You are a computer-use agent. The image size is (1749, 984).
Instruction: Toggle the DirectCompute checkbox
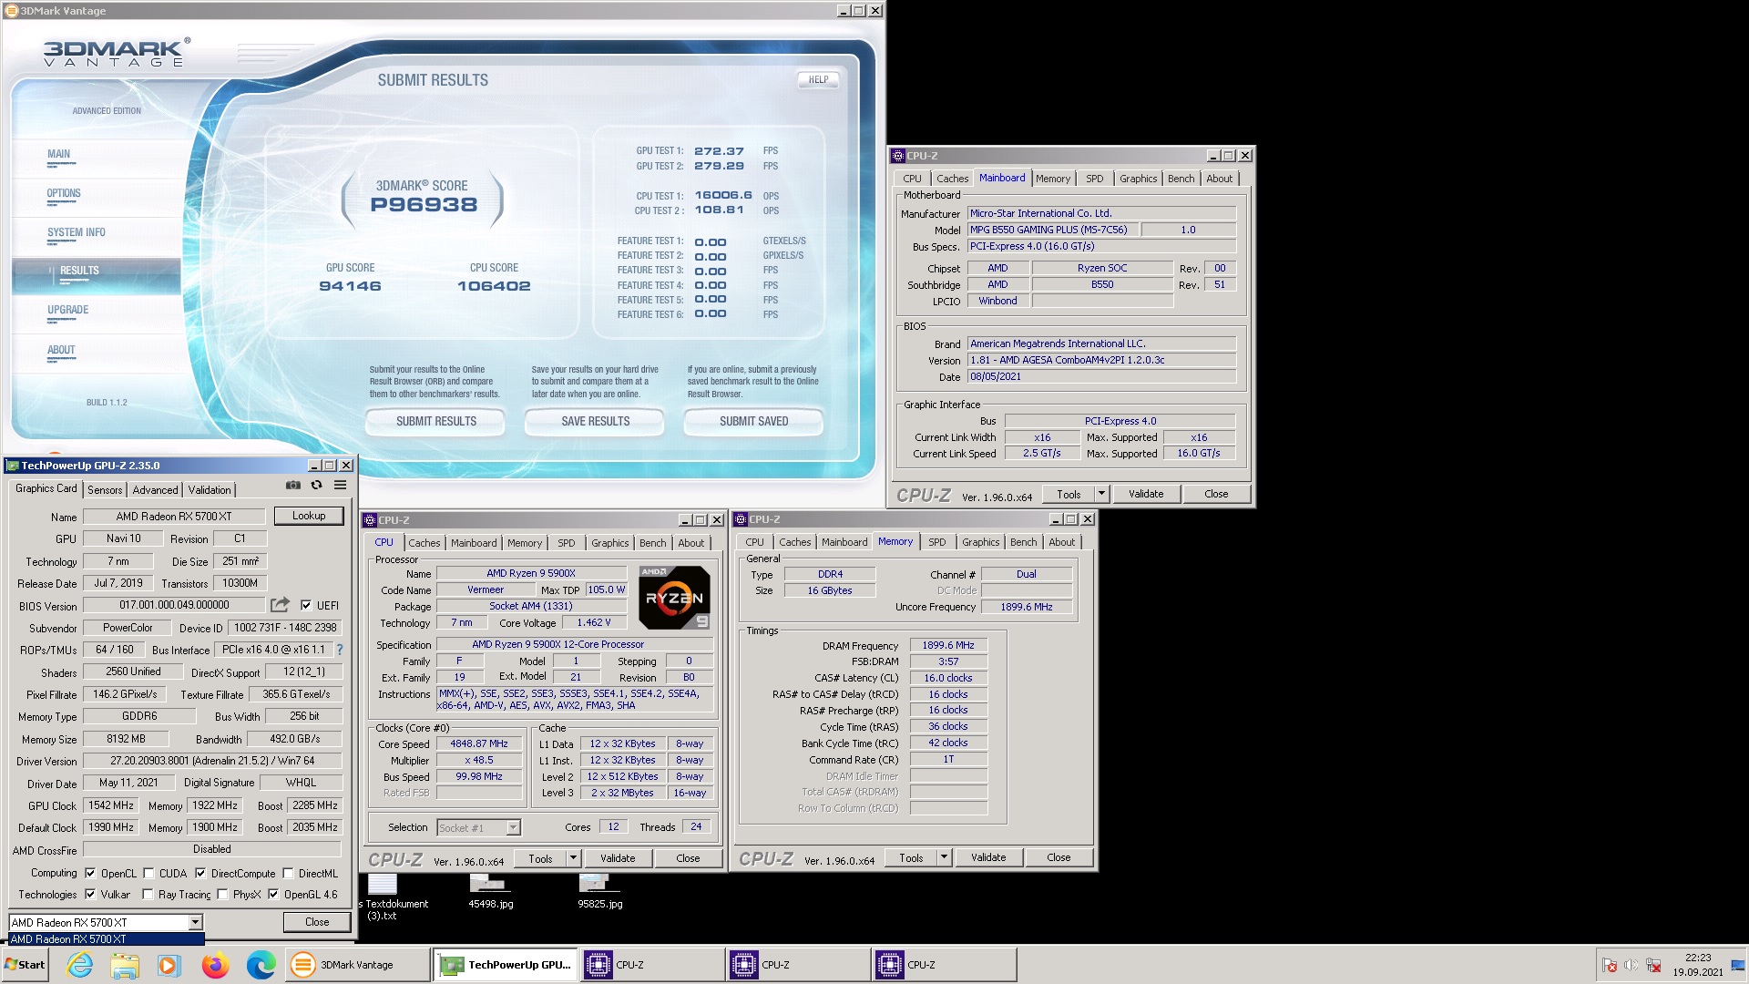coord(200,873)
